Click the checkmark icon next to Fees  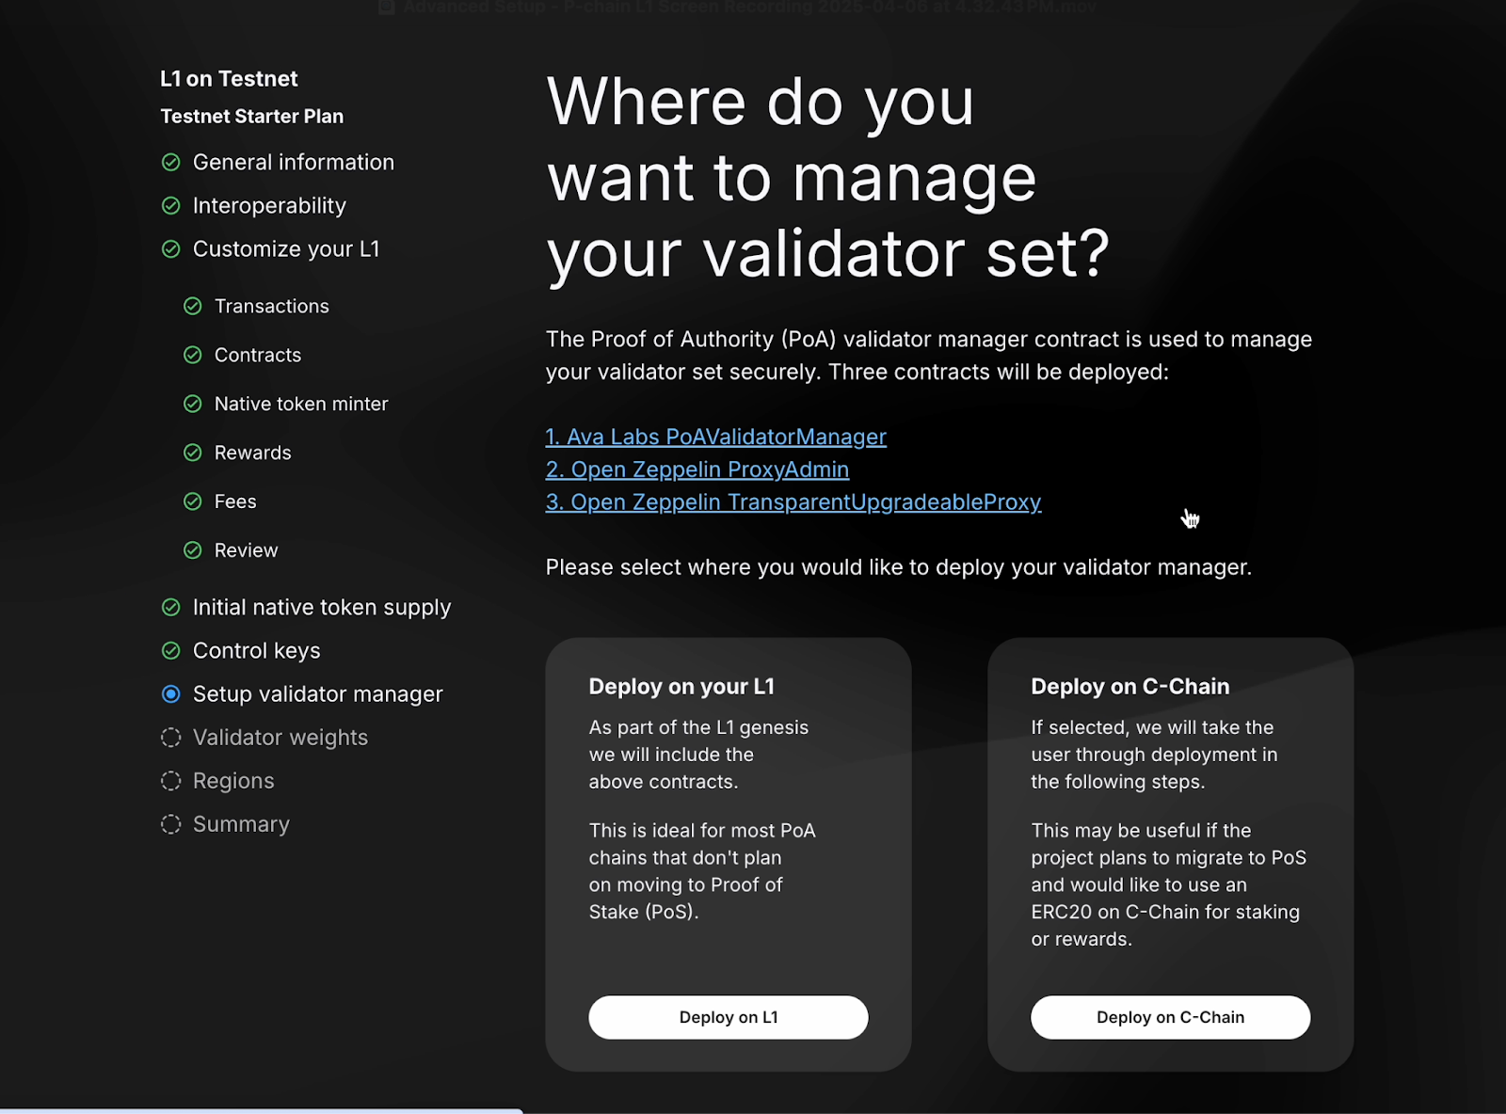(194, 501)
